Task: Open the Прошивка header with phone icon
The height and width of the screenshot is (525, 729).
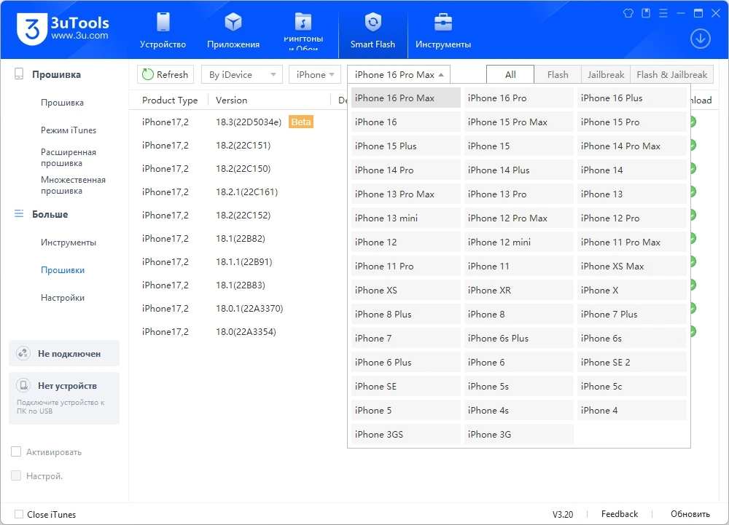Action: [x=47, y=74]
